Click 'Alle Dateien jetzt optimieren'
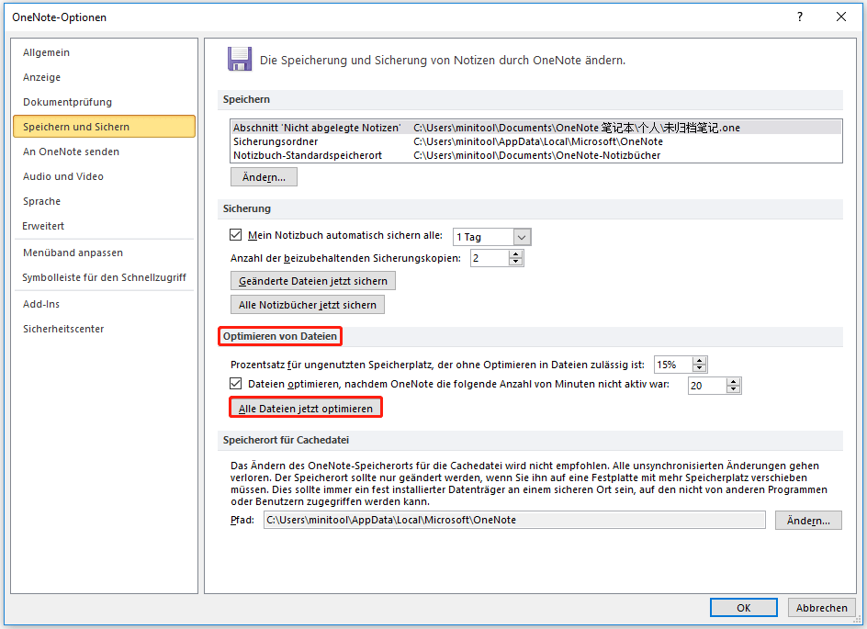This screenshot has width=867, height=629. tap(306, 409)
